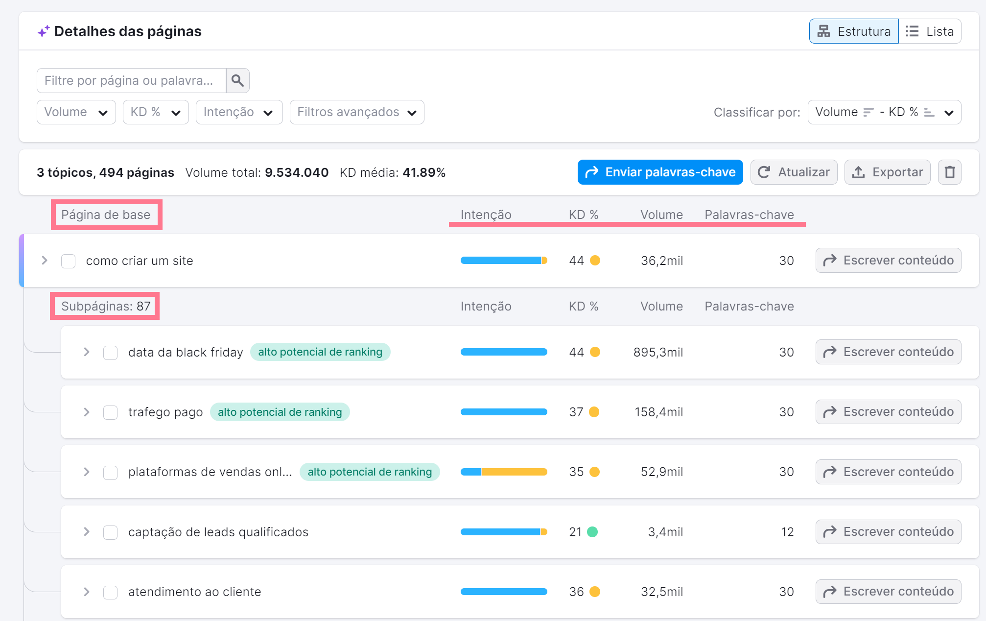The width and height of the screenshot is (986, 621).
Task: Select checkbox for como criar um site
Action: click(69, 261)
